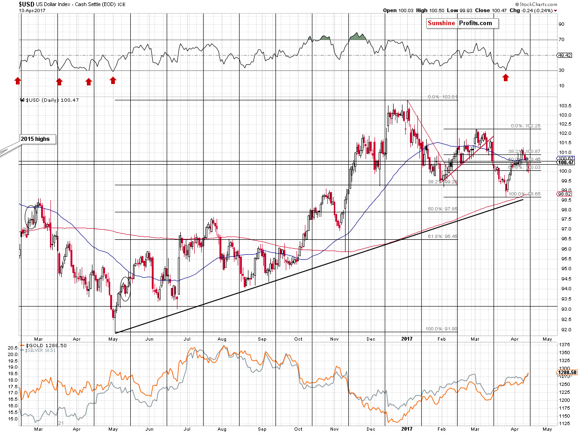The width and height of the screenshot is (579, 433).
Task: Click the bold '100.47' price tag on axis
Action: click(x=565, y=162)
